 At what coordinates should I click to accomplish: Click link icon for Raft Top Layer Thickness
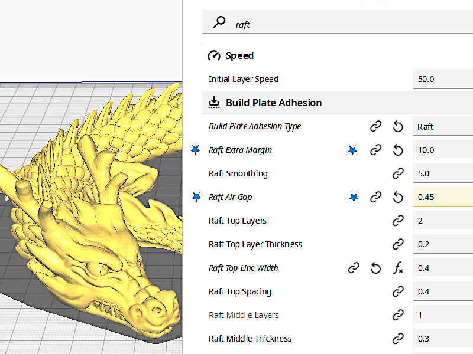tap(398, 244)
